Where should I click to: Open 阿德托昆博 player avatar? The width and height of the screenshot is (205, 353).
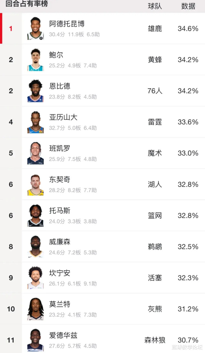point(36,28)
